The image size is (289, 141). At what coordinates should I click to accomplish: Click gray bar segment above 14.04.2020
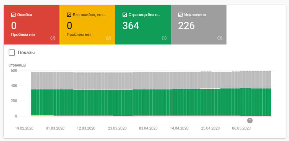pos(179,80)
